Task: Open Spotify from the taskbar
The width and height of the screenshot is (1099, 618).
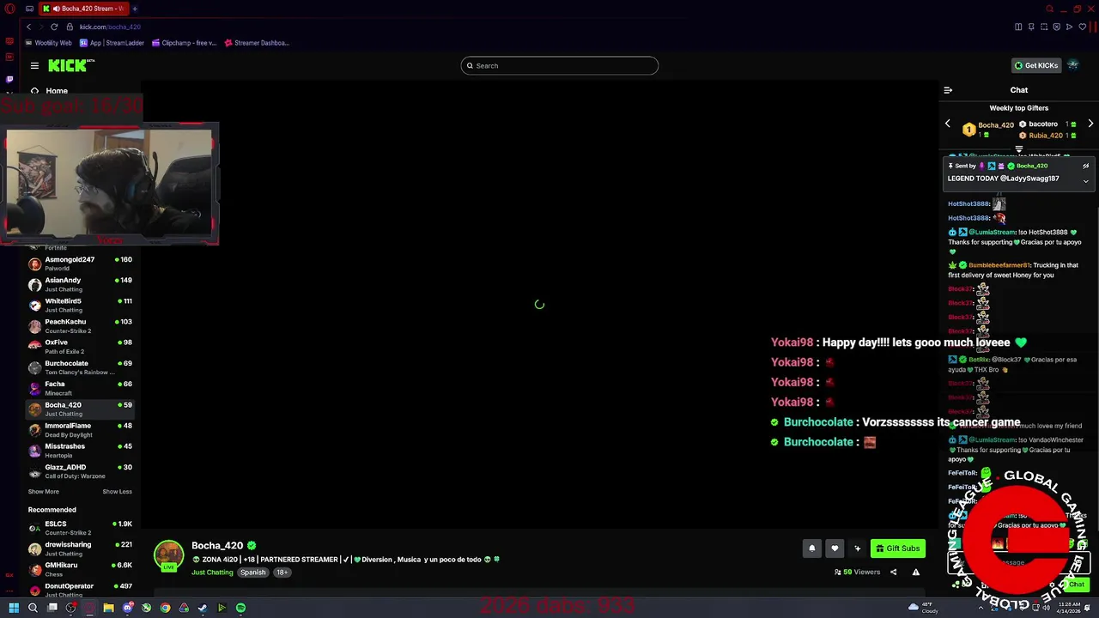Action: (240, 608)
